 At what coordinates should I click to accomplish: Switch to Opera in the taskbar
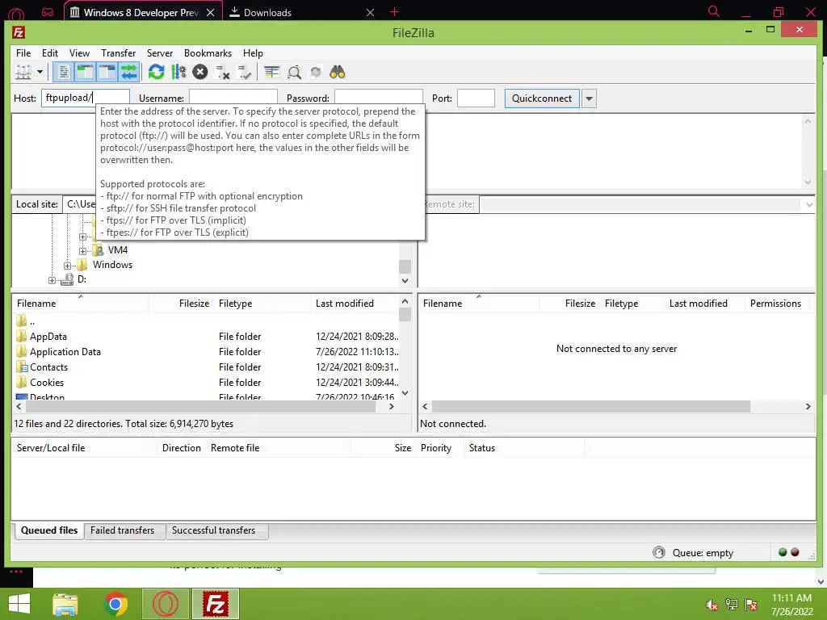pyautogui.click(x=166, y=604)
